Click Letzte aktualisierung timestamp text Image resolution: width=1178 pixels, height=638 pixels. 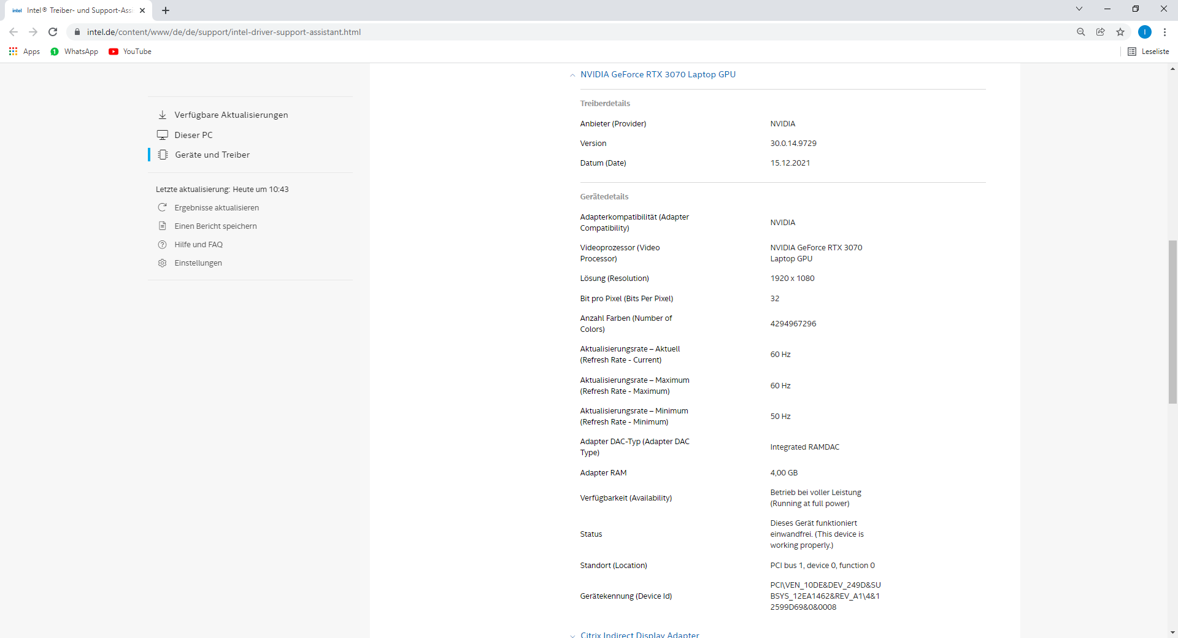point(222,190)
